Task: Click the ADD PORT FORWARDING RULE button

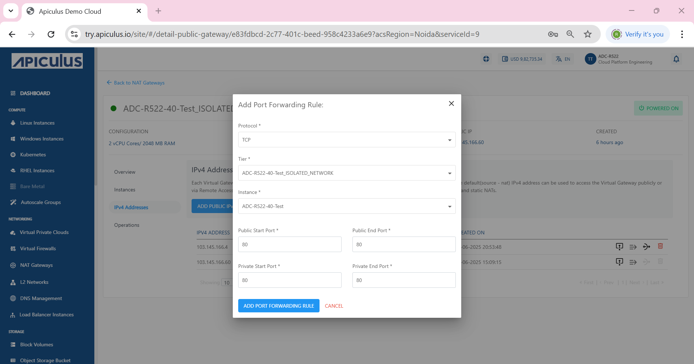Action: 278,305
